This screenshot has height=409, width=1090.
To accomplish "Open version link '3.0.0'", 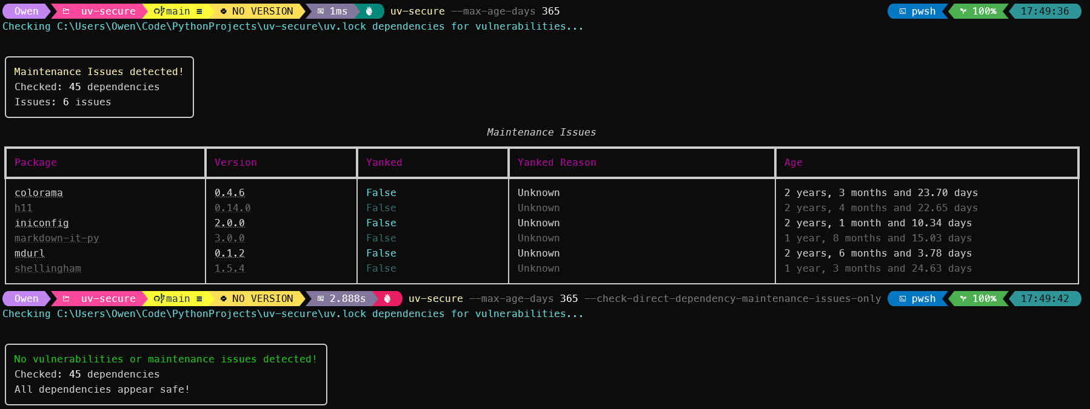I will 230,238.
